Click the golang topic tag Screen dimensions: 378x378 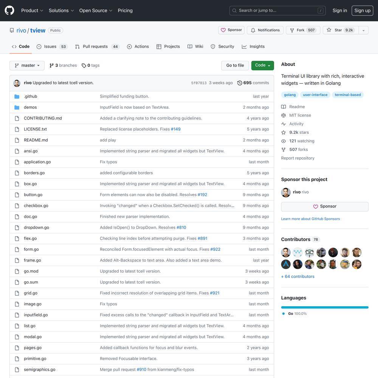[x=290, y=95]
